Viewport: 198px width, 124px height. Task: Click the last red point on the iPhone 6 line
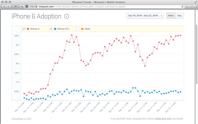pyautogui.click(x=181, y=35)
